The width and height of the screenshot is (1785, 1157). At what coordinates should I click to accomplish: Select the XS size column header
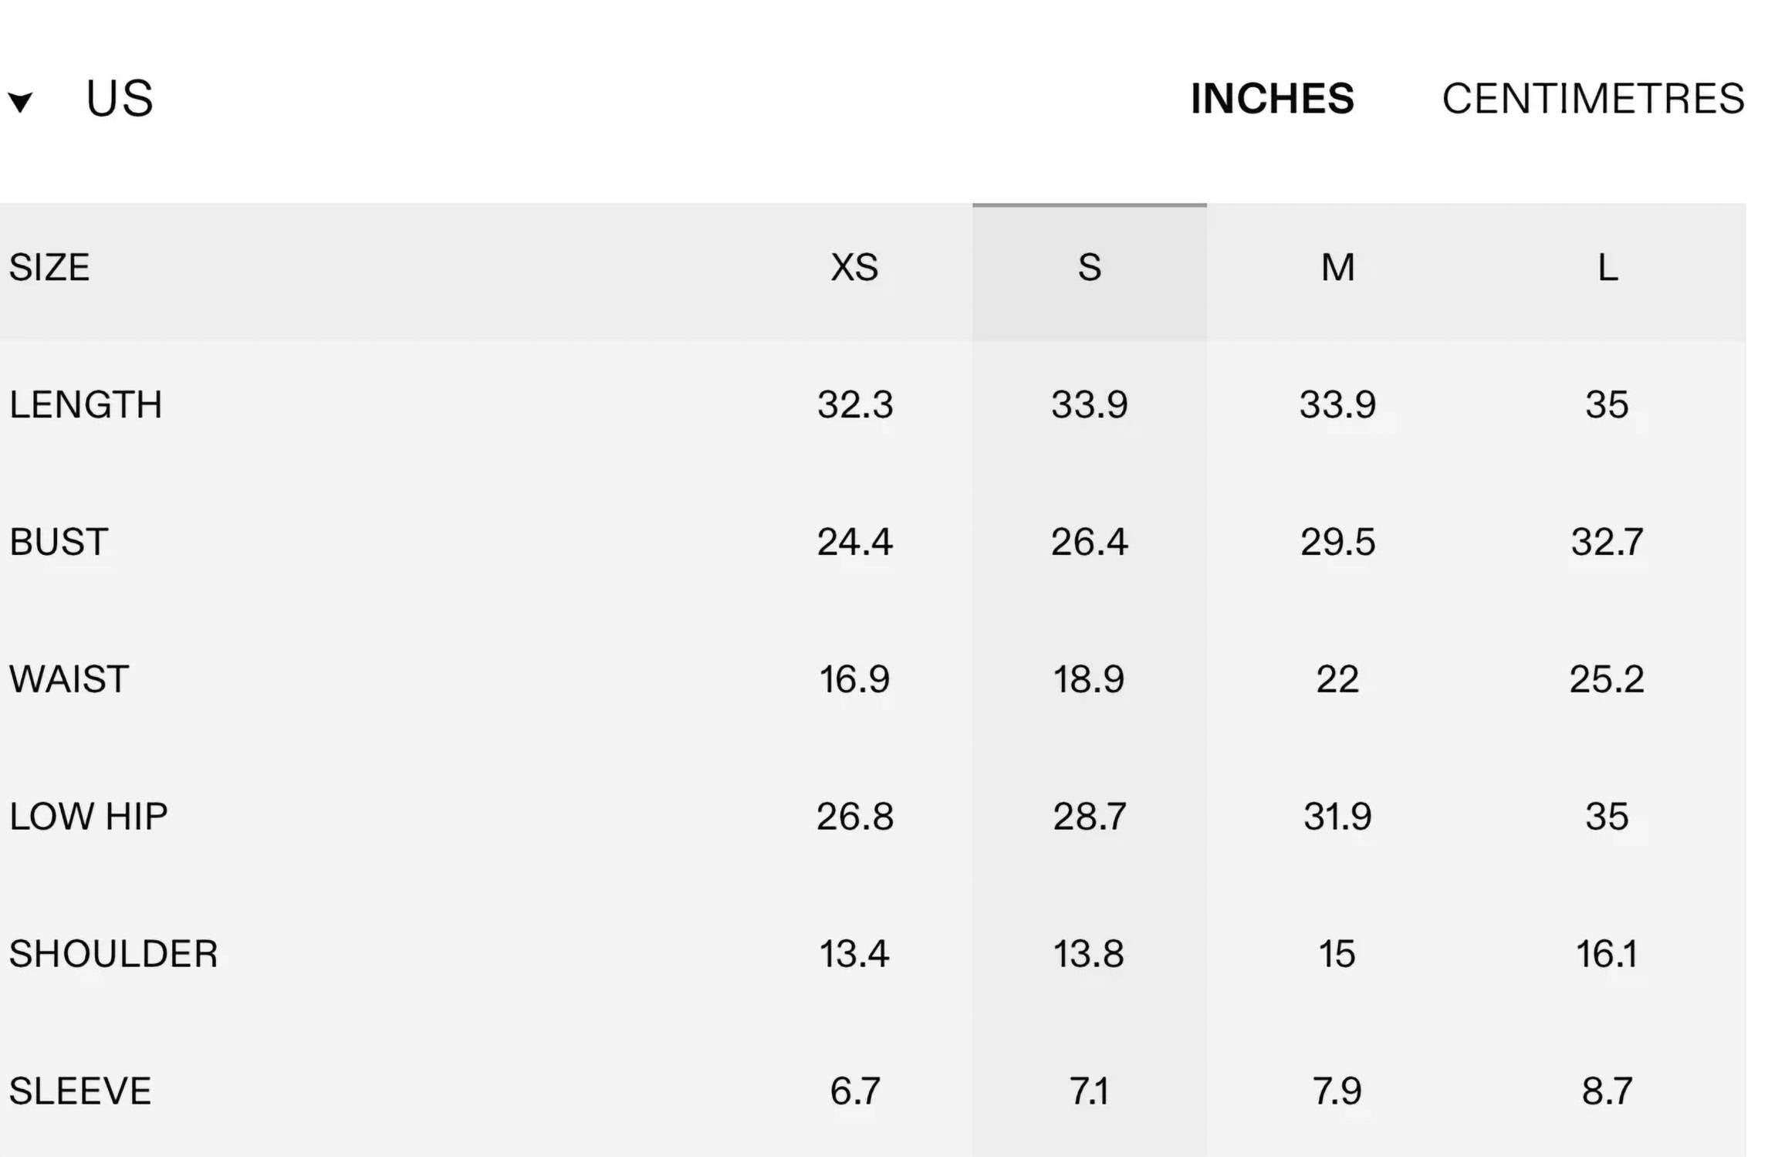click(854, 268)
